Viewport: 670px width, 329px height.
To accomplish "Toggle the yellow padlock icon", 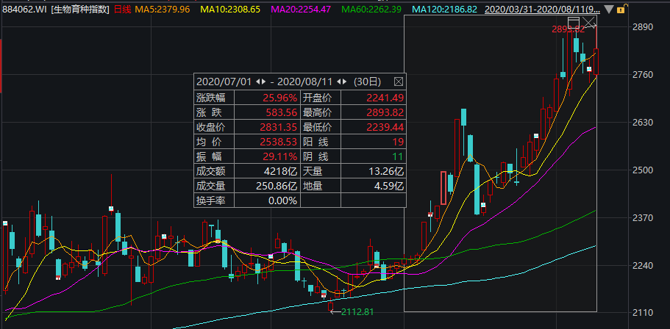I will 622,10.
